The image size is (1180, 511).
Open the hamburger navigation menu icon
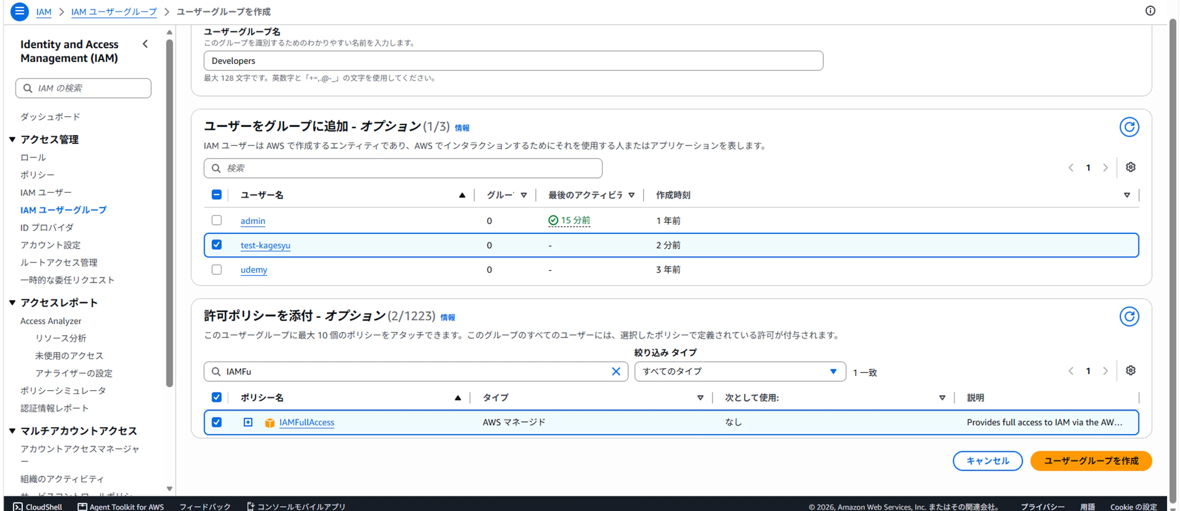pyautogui.click(x=20, y=11)
